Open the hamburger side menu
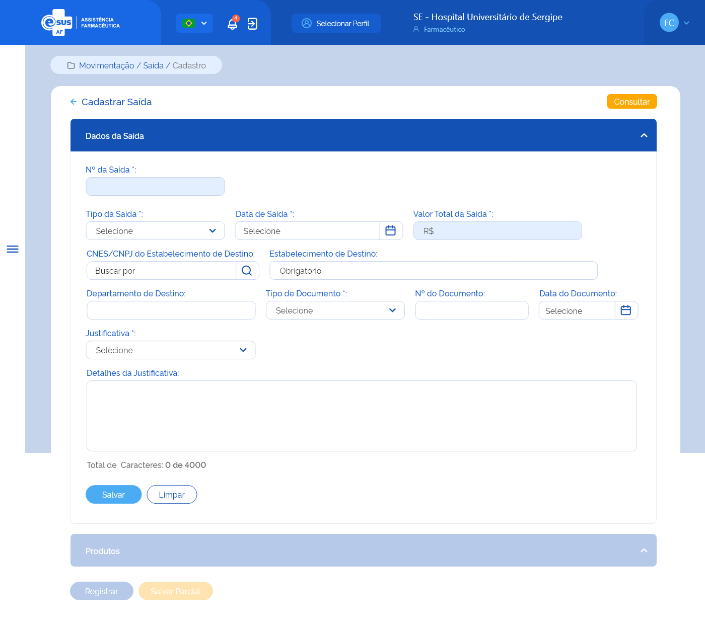This screenshot has width=705, height=637. [x=13, y=249]
